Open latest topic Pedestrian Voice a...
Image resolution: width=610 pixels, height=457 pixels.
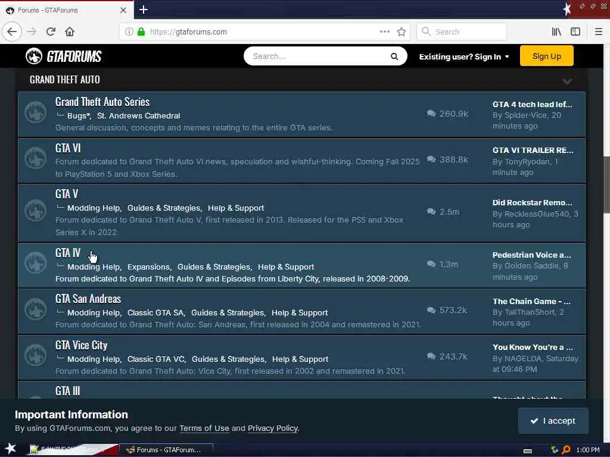pos(532,255)
